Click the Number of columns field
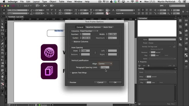The image size is (189, 106). click(86, 34)
